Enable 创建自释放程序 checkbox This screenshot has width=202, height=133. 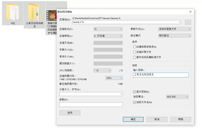click(x=135, y=47)
